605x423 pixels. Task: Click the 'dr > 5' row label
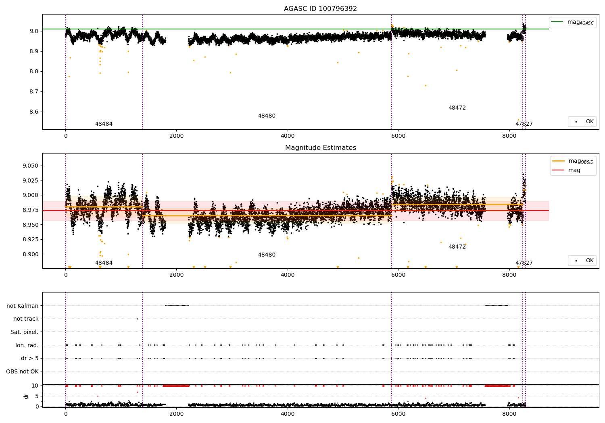click(30, 358)
